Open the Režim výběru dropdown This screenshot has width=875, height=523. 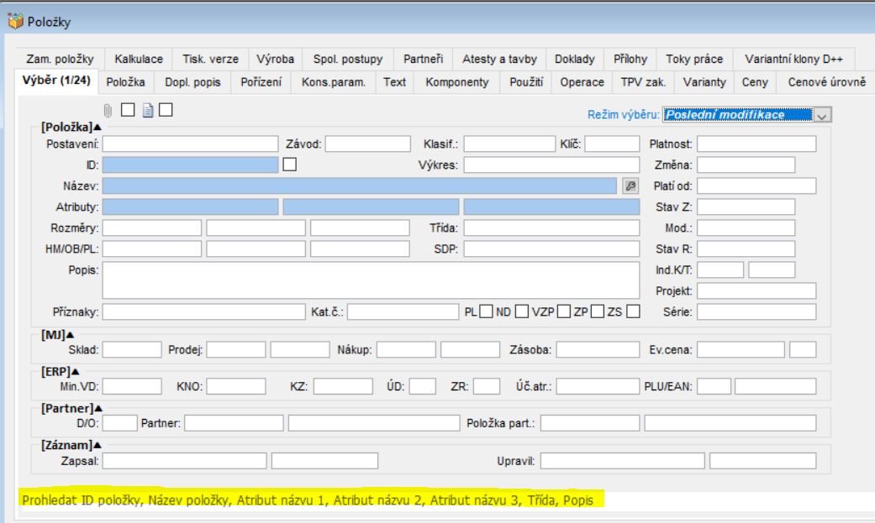tap(822, 115)
